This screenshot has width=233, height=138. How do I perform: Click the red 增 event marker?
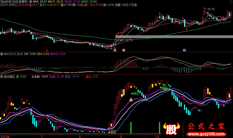123,50
